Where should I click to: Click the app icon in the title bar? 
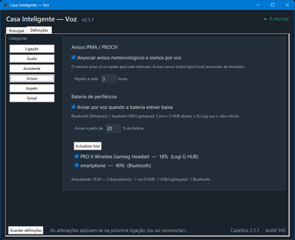[5, 5]
